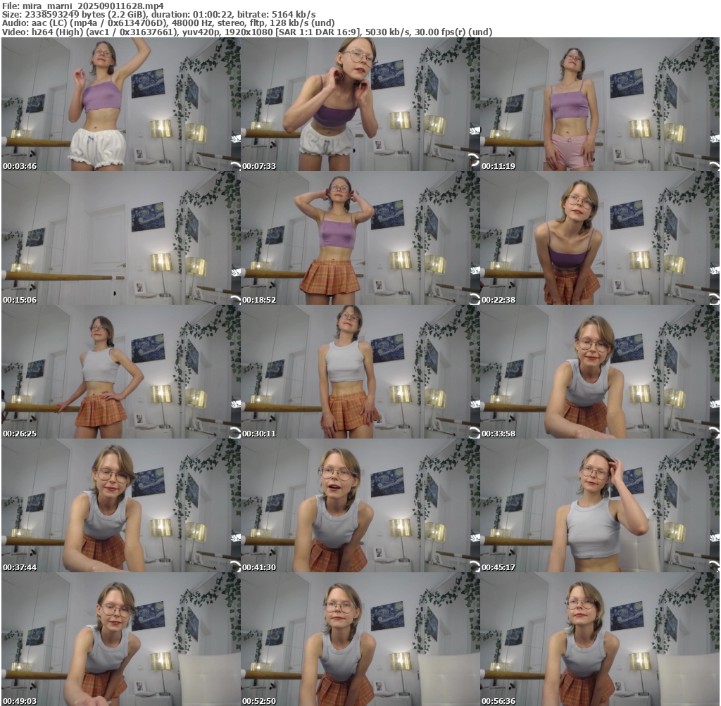The image size is (721, 706).
Task: Select the thumbnail timestamped 00:26:25
Action: pos(121,372)
